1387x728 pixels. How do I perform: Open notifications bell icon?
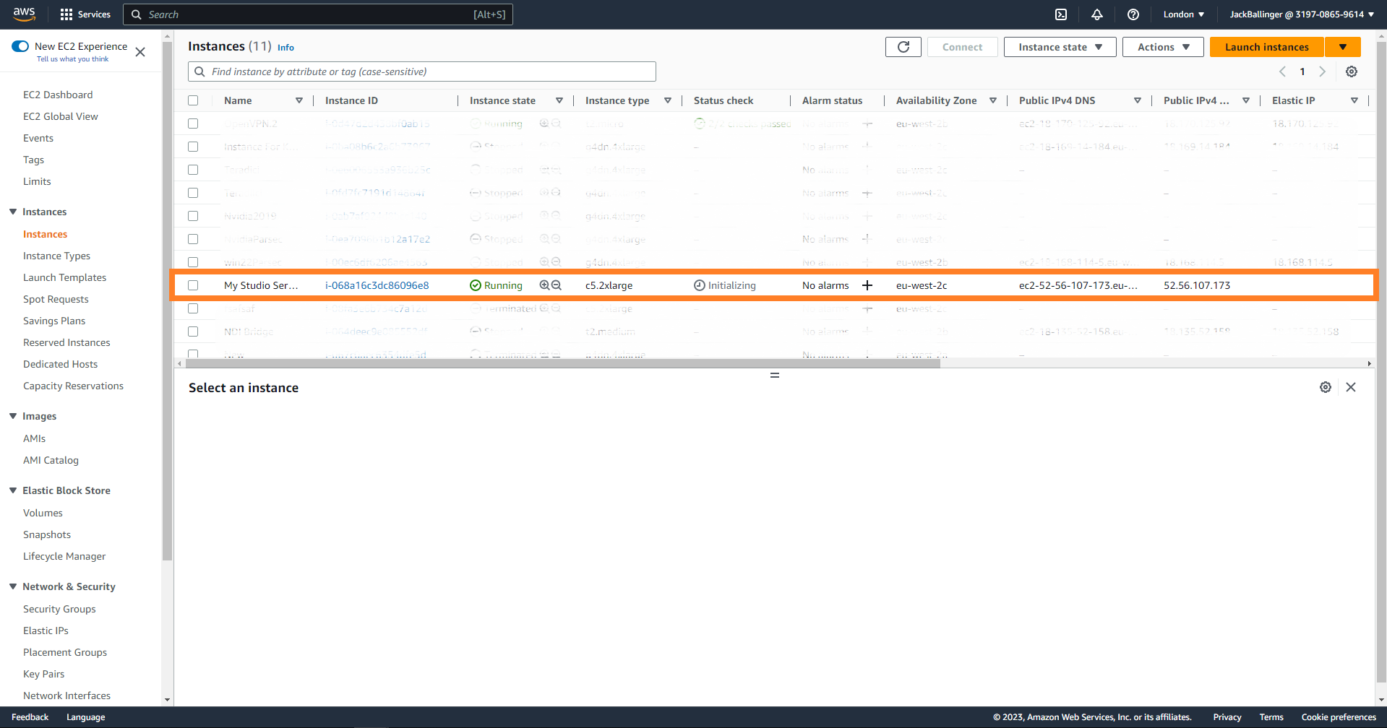pyautogui.click(x=1097, y=14)
